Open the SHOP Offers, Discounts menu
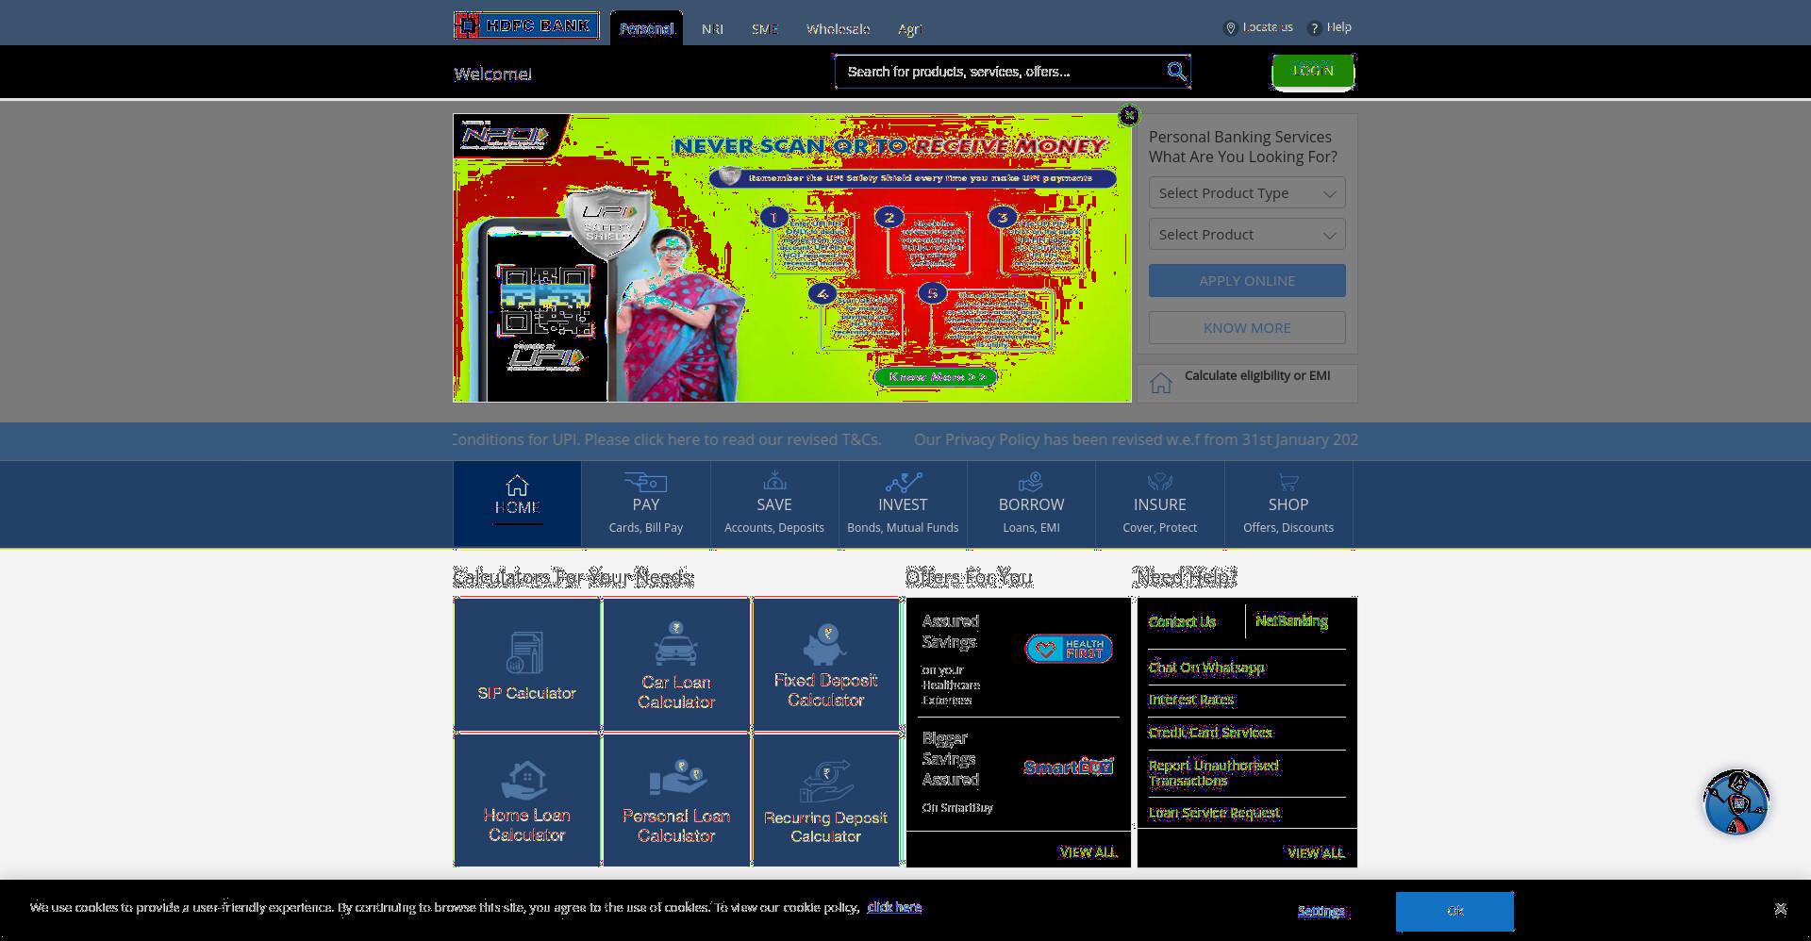 point(1288,504)
